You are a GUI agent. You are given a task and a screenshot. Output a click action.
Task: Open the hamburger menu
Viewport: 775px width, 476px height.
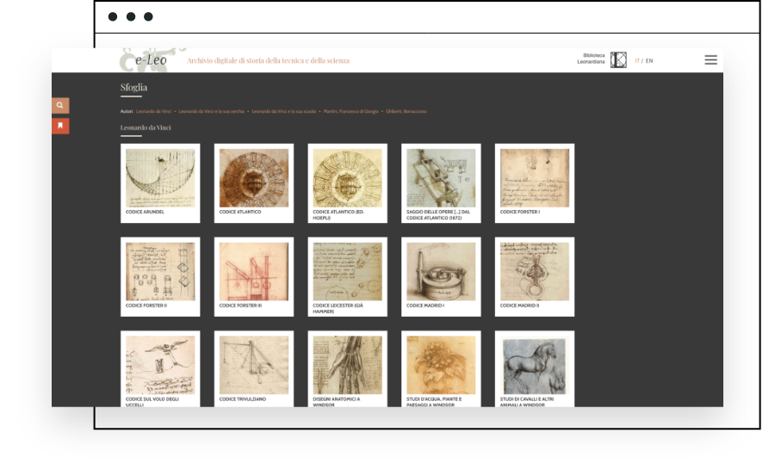tap(710, 59)
